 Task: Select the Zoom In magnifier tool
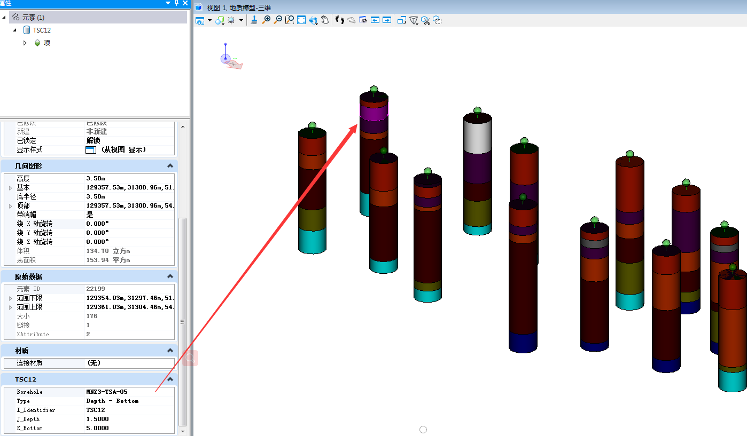pos(266,20)
